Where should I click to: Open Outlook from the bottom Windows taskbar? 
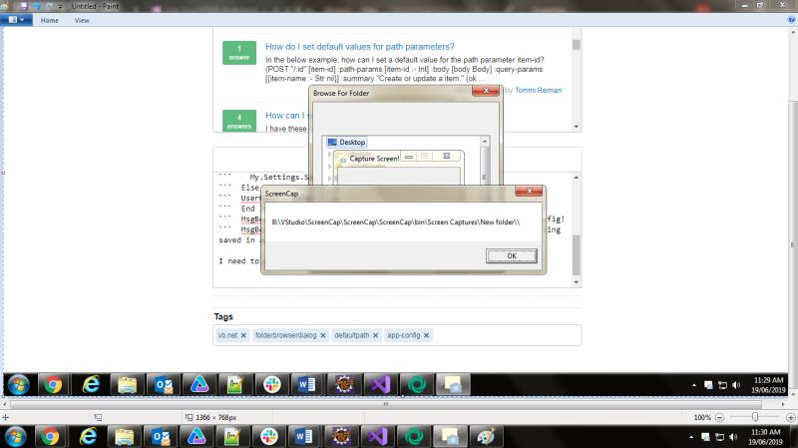pyautogui.click(x=161, y=436)
